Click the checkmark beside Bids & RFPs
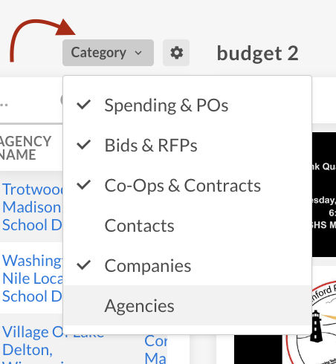The height and width of the screenshot is (364, 336). [x=84, y=145]
